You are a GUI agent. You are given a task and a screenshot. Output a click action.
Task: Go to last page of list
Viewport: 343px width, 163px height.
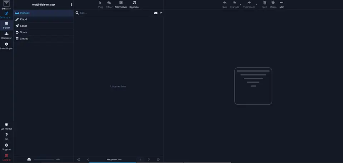pos(158,159)
